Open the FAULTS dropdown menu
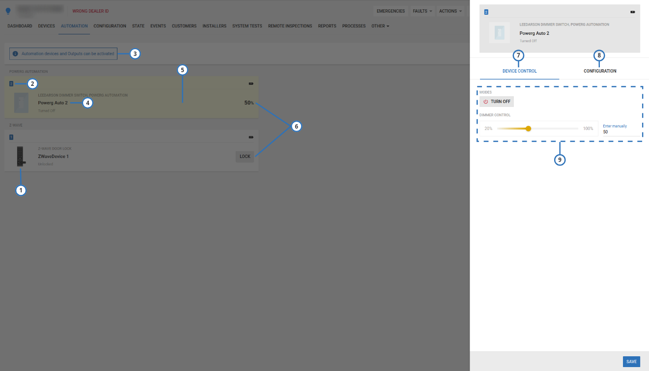 (x=422, y=11)
